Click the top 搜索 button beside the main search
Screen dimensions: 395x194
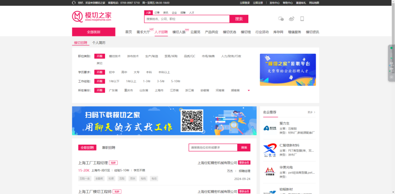click(239, 19)
